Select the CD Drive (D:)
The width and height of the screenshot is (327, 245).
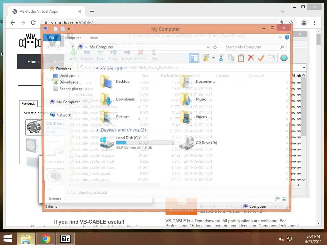tap(198, 143)
